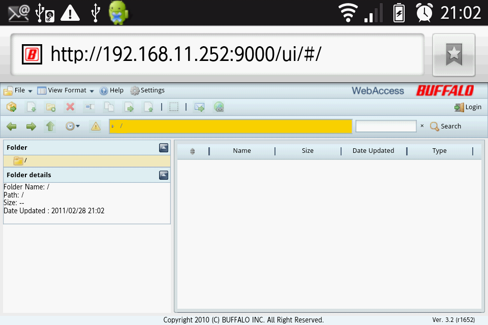Sort by the Name column

coord(242,151)
